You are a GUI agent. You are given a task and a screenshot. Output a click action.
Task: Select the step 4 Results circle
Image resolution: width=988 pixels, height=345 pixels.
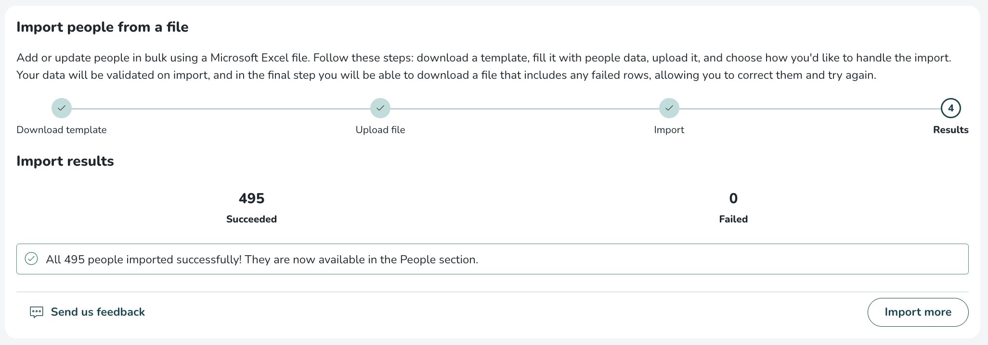950,108
